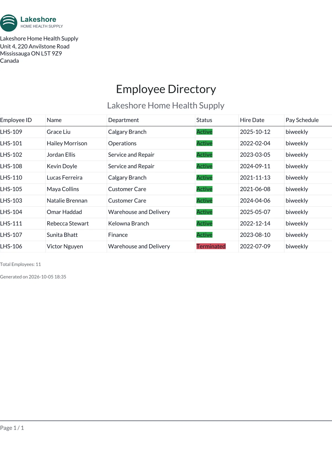
Task: Click biweekly in Victor Nguyen's row
Action: pyautogui.click(x=297, y=246)
